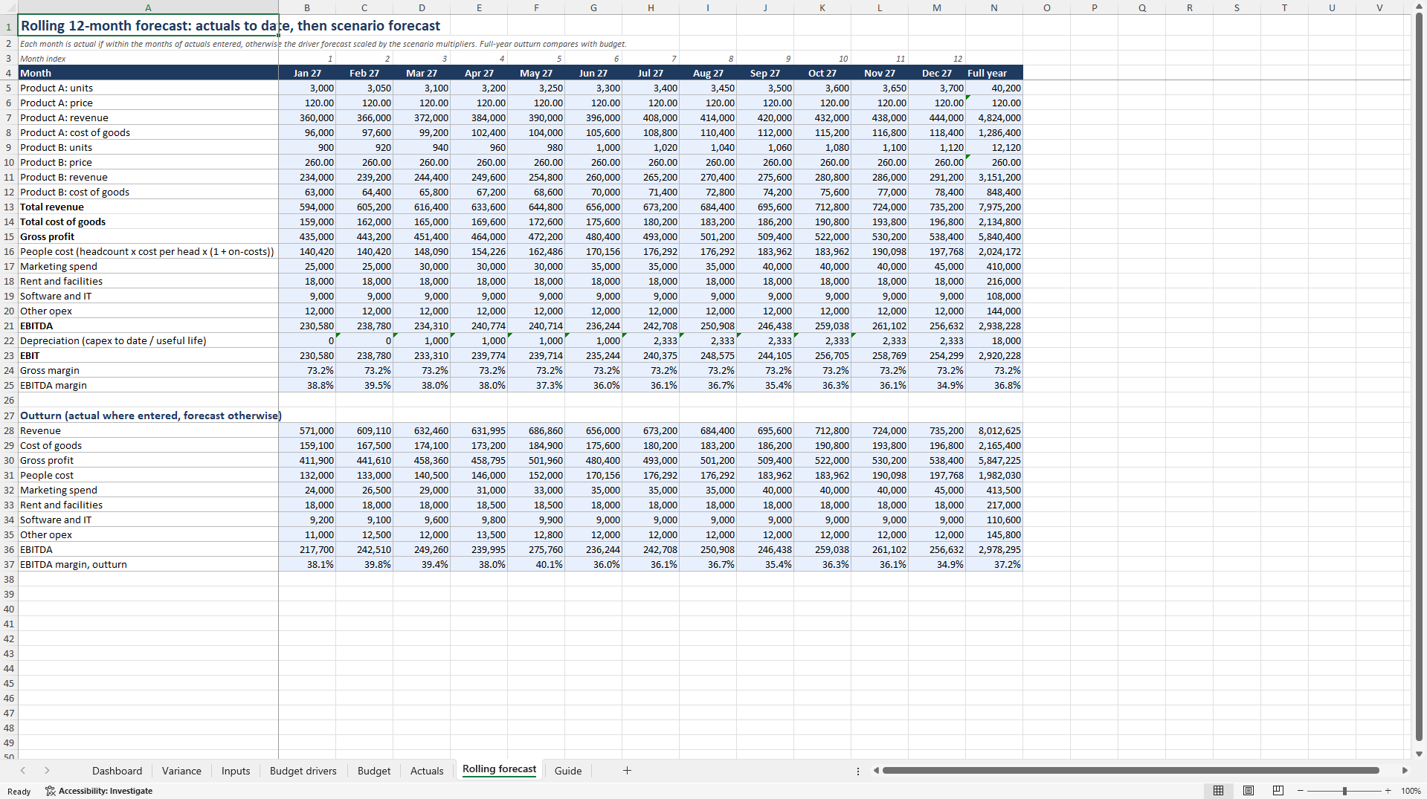Adjust the zoom slider handle
1427x799 pixels.
pos(1344,791)
